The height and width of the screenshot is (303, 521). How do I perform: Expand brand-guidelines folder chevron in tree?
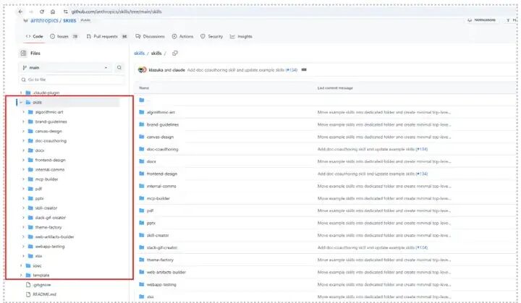[x=24, y=121]
